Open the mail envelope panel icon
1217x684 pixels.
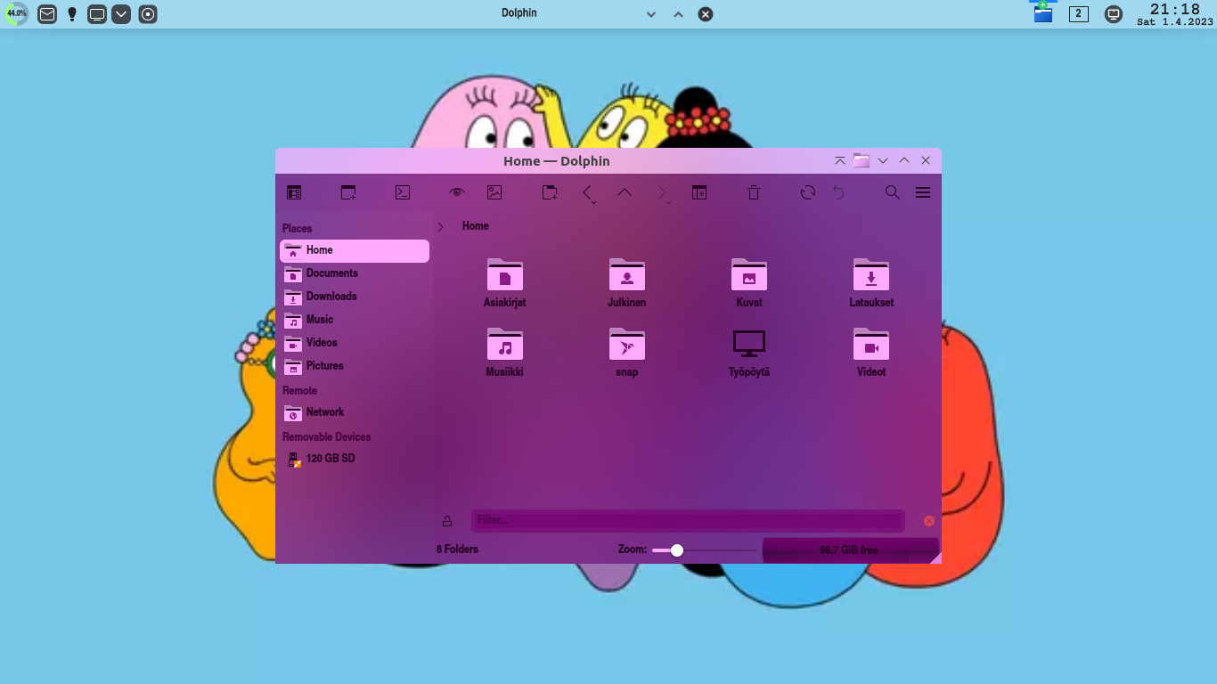coord(47,14)
